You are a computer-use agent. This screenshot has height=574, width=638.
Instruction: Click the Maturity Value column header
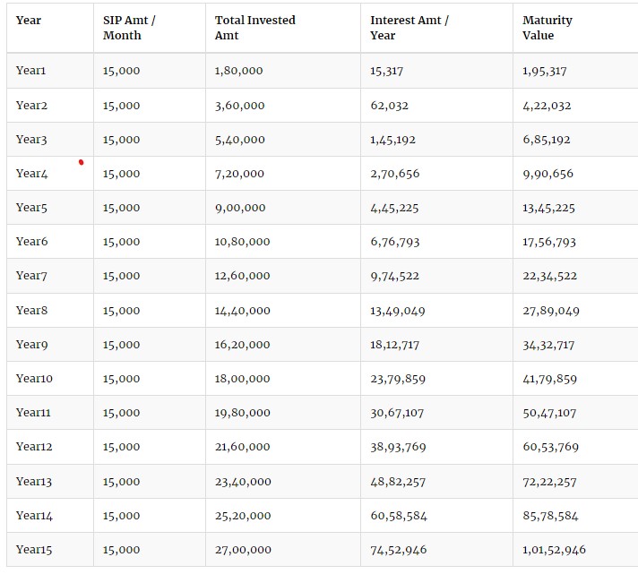coord(547,28)
